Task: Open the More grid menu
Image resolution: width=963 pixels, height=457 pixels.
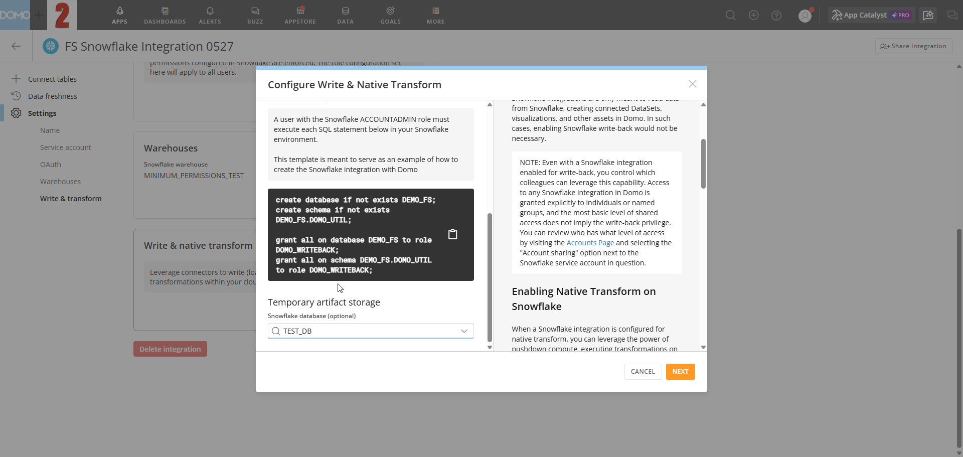Action: (435, 15)
